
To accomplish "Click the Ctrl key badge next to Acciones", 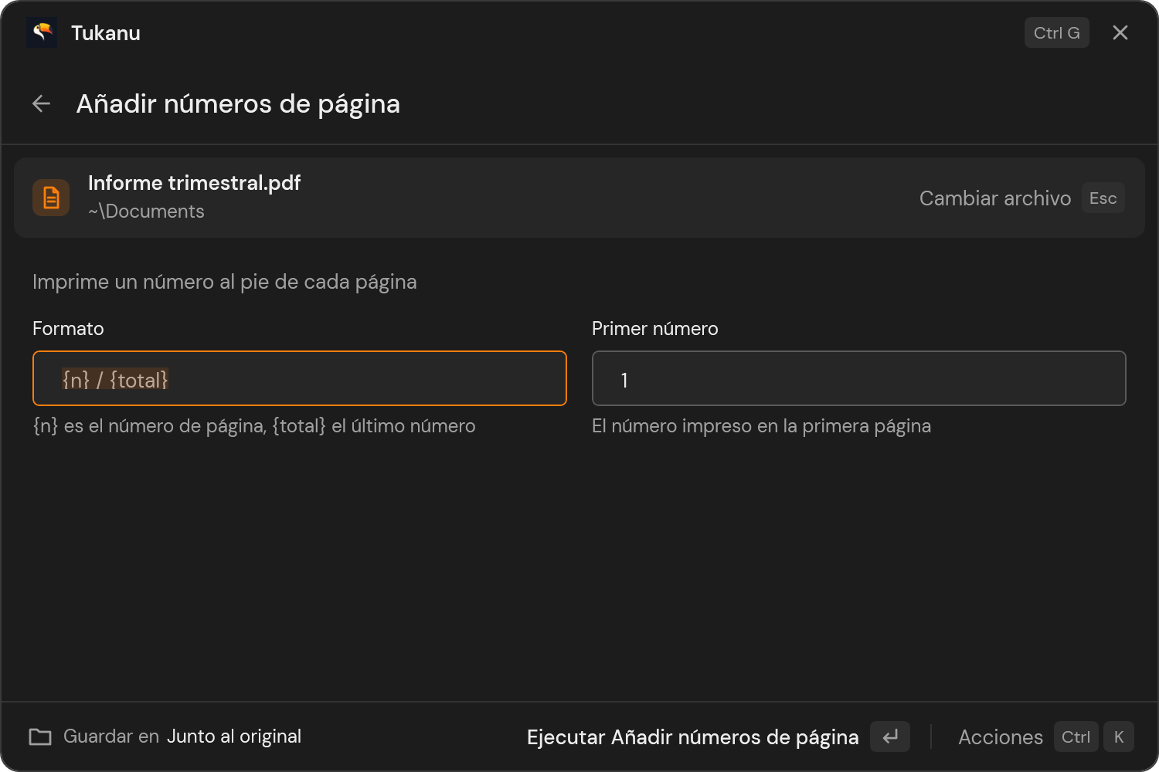I will (x=1076, y=736).
